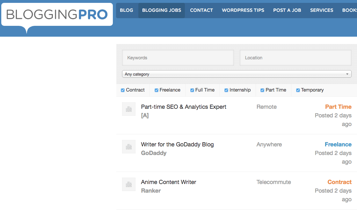Screen dimensions: 357x214
Task: Toggle the Freelance checkbox filter
Action: (157, 90)
